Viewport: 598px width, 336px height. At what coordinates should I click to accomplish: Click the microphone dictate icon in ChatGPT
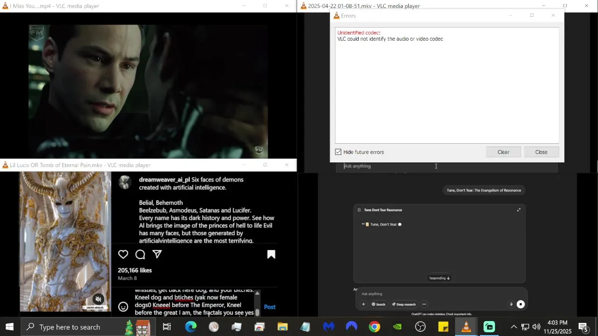511,304
